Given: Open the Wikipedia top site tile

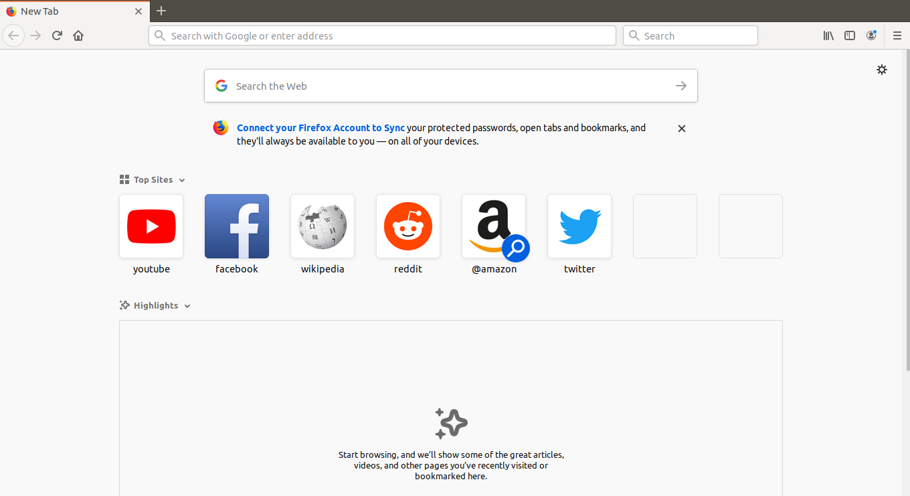Looking at the screenshot, I should (x=323, y=226).
